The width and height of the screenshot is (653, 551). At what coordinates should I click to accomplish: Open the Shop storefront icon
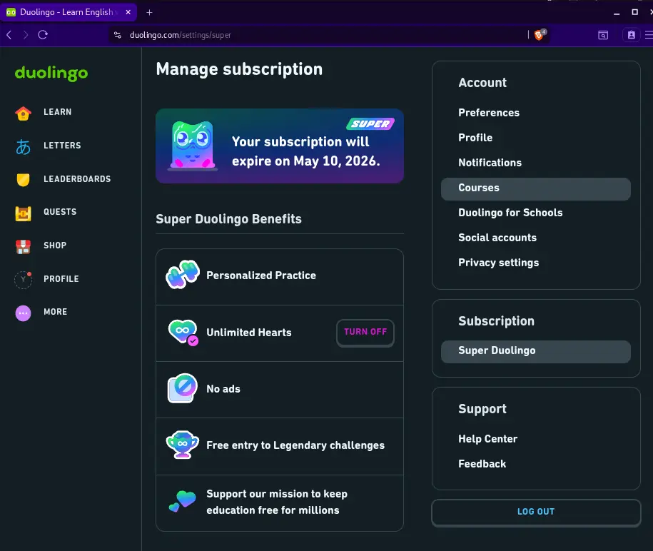pos(24,246)
